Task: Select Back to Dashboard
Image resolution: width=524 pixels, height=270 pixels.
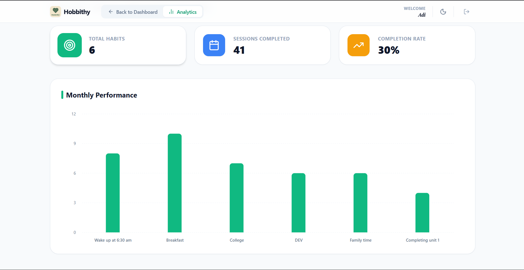Action: coord(137,12)
